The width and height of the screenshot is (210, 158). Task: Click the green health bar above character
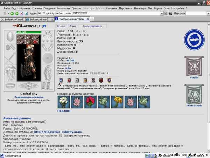point(29,32)
